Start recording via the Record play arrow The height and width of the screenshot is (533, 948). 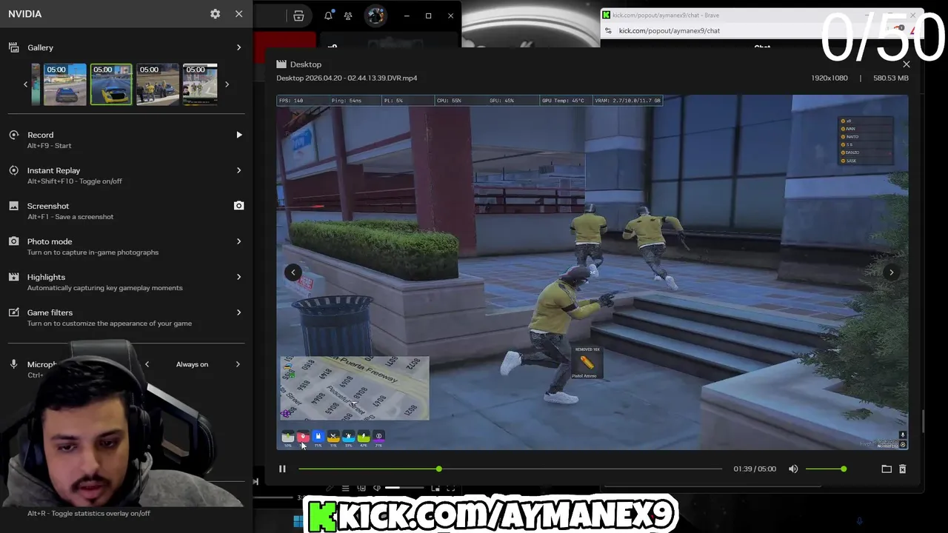click(238, 135)
